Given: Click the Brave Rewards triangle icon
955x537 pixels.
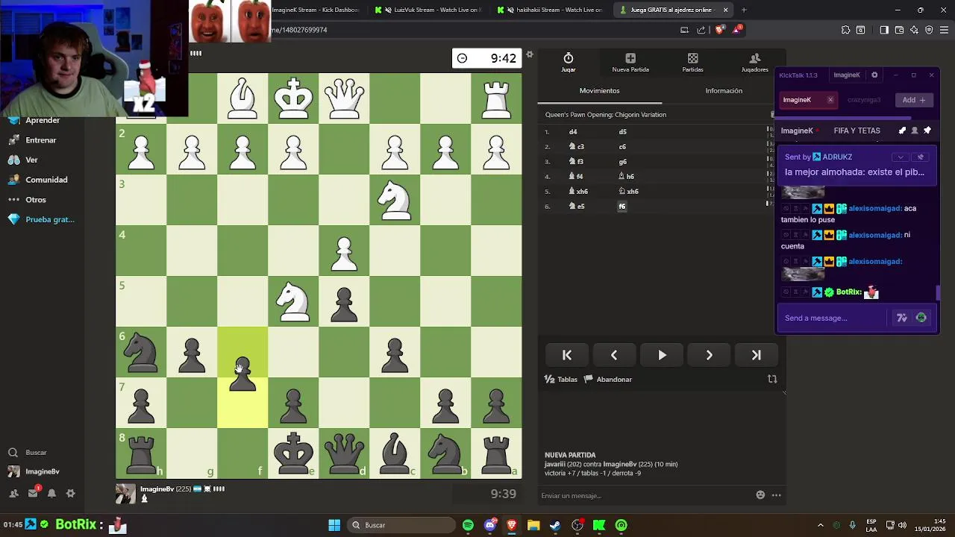Looking at the screenshot, I should [x=737, y=30].
